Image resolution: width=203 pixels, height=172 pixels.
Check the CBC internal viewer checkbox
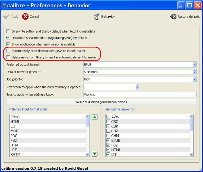[x=108, y=121]
